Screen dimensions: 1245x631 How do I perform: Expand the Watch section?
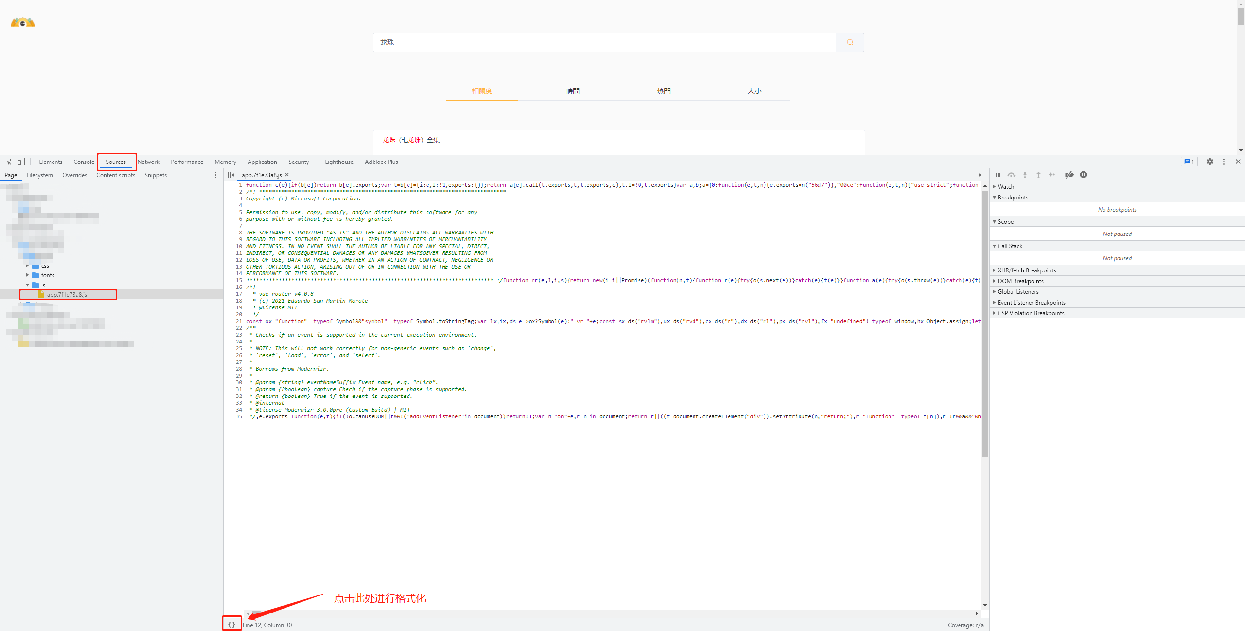pyautogui.click(x=1006, y=186)
